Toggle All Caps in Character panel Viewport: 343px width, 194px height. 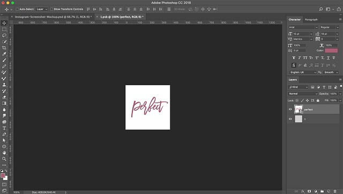coord(305,58)
